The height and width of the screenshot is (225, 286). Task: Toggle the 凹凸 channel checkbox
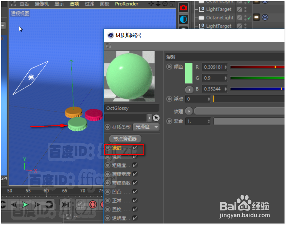[x=135, y=191]
